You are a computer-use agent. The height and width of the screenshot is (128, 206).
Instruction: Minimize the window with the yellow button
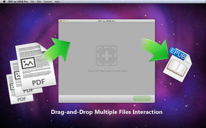pos(64,21)
